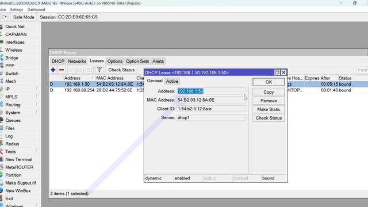Select the General tab in DHCP Lease dialog
The image size is (368, 207).
[x=155, y=80]
